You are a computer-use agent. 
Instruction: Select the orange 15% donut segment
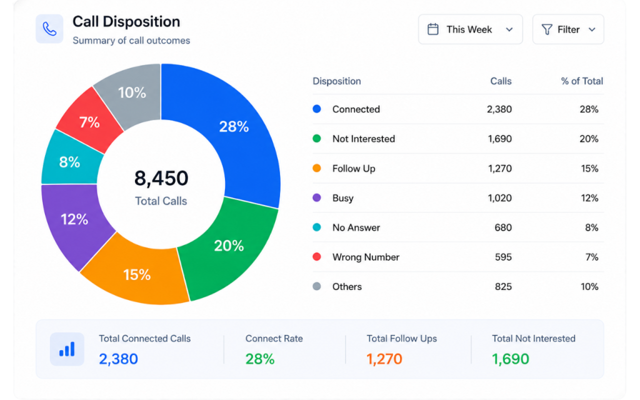pos(137,275)
